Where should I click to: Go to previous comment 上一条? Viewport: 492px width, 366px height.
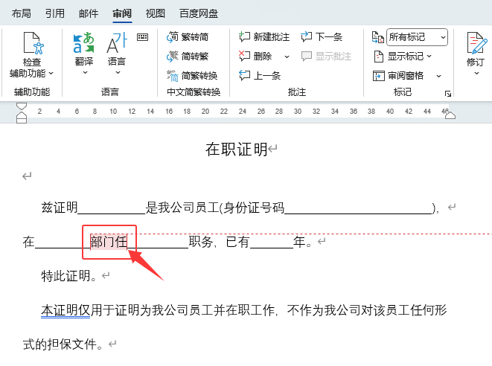260,76
